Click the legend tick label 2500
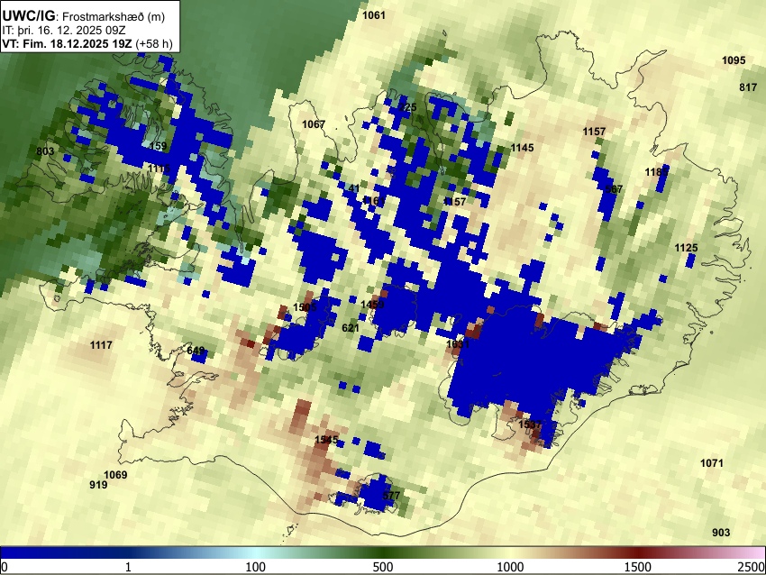Image resolution: width=766 pixels, height=575 pixels. (752, 567)
